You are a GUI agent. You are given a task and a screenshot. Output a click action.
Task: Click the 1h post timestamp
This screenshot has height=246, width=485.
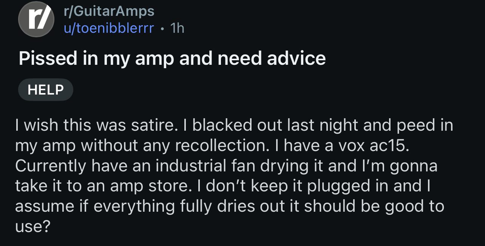click(177, 28)
